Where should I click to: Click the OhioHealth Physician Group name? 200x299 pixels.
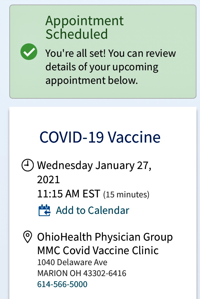pos(105,237)
